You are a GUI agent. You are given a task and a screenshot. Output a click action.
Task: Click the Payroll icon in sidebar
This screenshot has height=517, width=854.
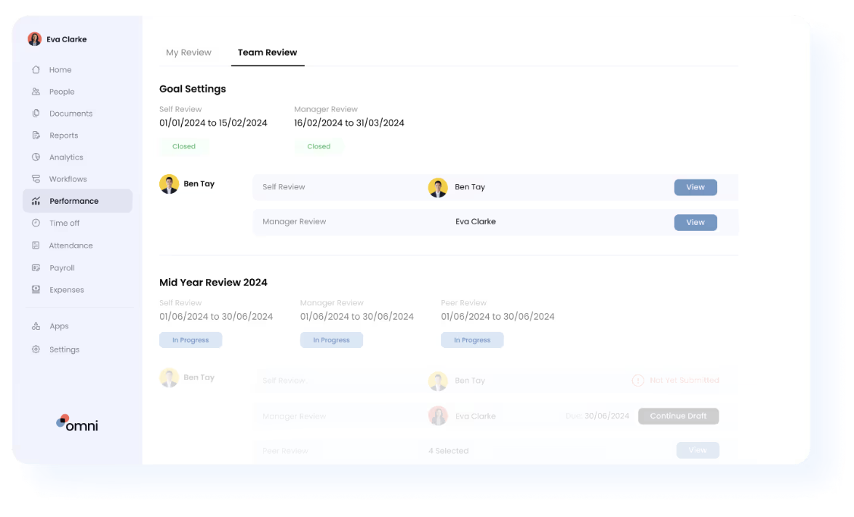point(36,268)
